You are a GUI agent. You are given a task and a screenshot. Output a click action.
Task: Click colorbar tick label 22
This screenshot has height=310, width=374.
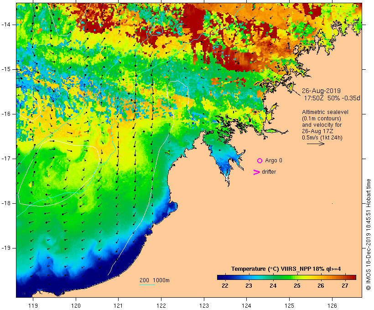225,286
